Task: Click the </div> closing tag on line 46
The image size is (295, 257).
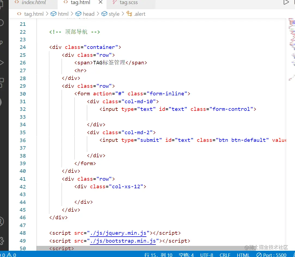Action: click(x=58, y=218)
